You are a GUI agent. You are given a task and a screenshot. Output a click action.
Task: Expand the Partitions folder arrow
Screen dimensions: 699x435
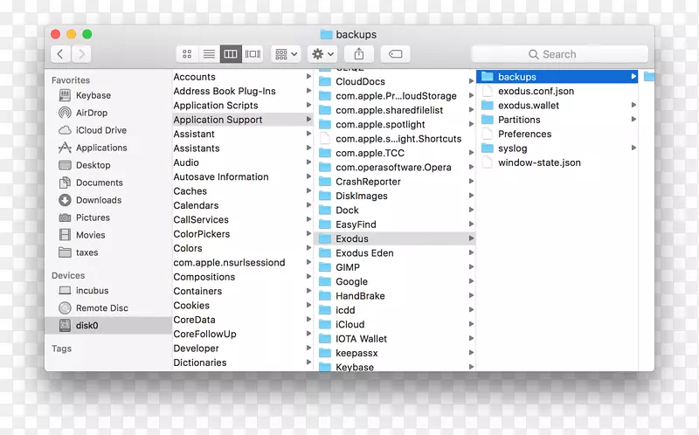[633, 120]
